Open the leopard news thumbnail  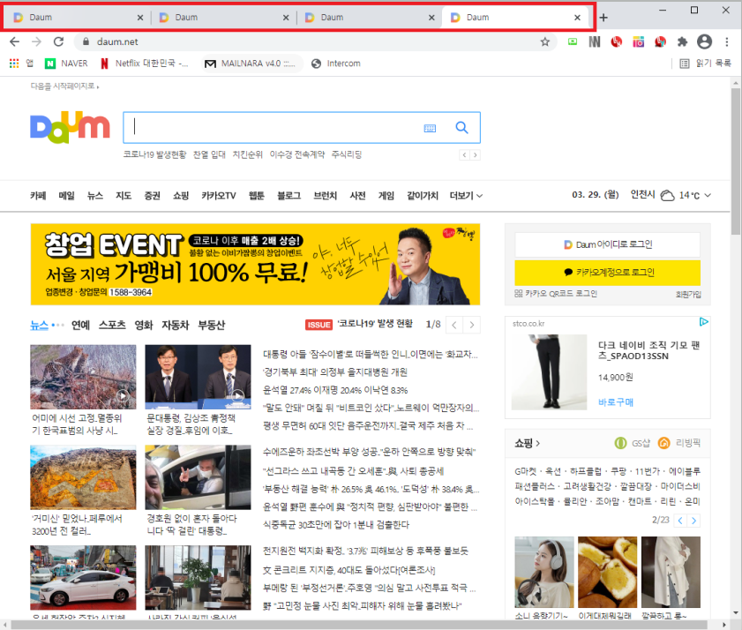pos(83,377)
